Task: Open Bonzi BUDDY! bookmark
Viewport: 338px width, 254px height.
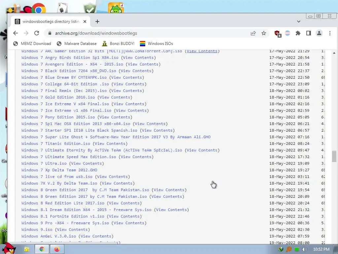Action: coord(118,44)
